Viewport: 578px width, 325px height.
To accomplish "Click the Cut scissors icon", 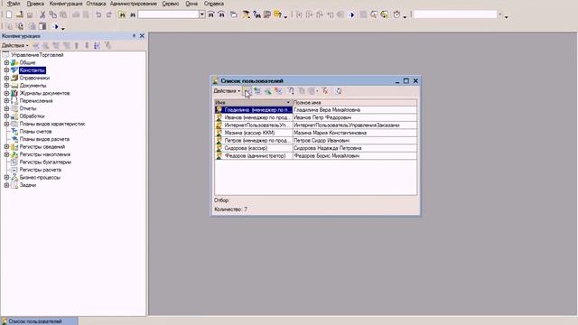I will [x=42, y=14].
